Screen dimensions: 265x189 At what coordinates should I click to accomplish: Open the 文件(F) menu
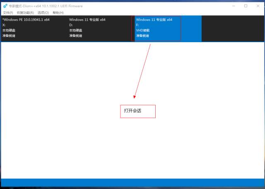[x=8, y=13]
